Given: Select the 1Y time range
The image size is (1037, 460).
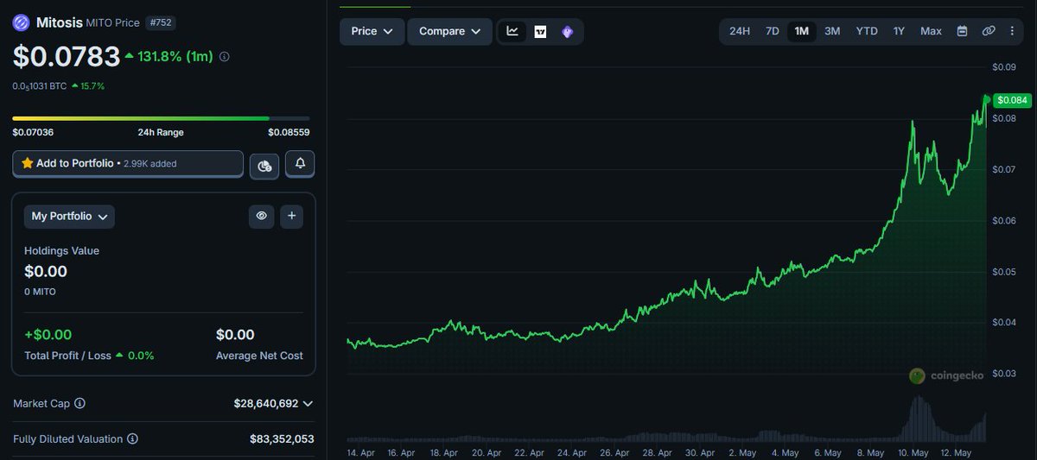Looking at the screenshot, I should coord(899,31).
